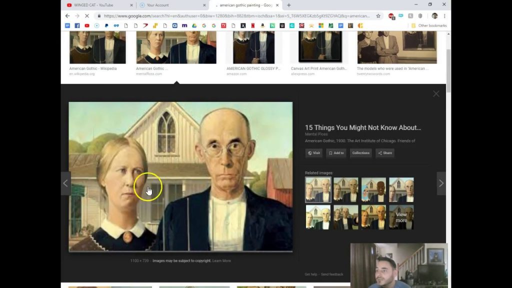Open the first Google Docs bookmark

(67, 25)
